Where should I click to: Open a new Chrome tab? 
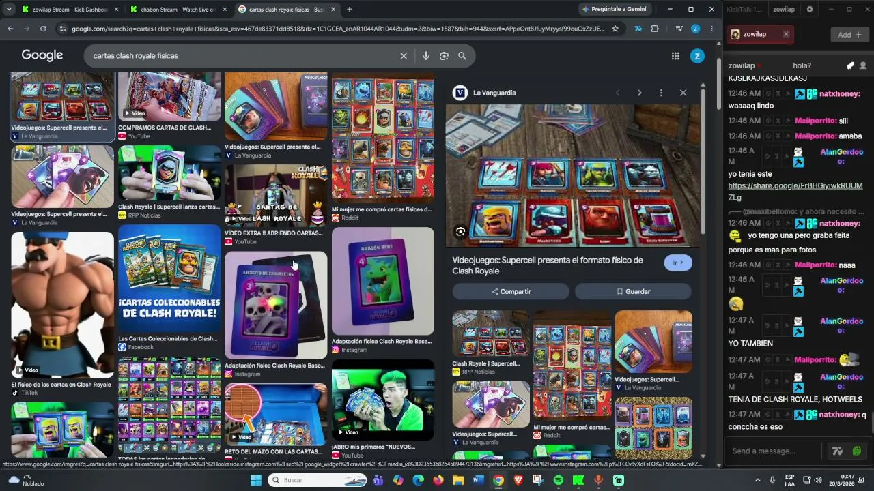pos(350,10)
